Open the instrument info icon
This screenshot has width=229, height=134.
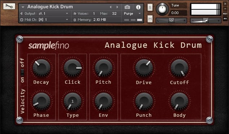[x=138, y=7]
